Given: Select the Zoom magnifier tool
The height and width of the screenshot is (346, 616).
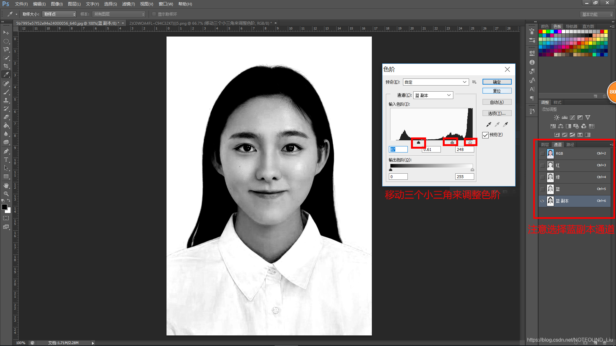Looking at the screenshot, I should click(x=6, y=194).
